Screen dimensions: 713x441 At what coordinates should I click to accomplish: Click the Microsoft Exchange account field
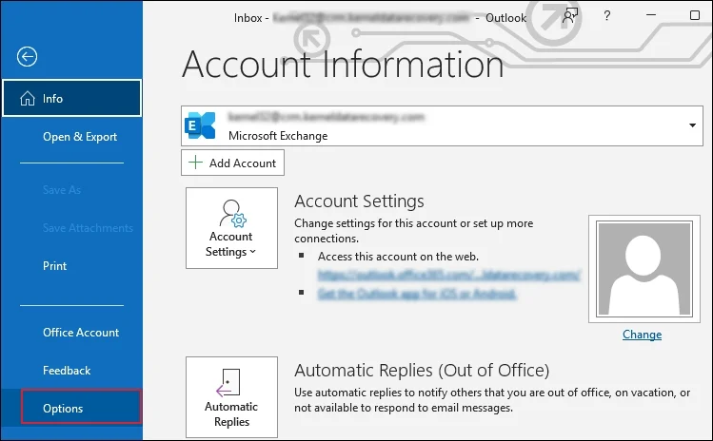[x=442, y=125]
